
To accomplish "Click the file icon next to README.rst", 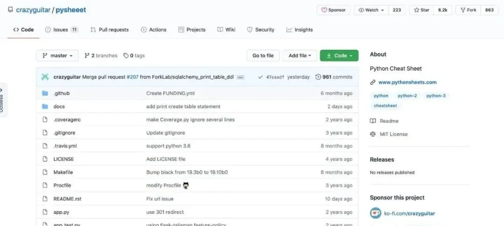I will 45,199.
